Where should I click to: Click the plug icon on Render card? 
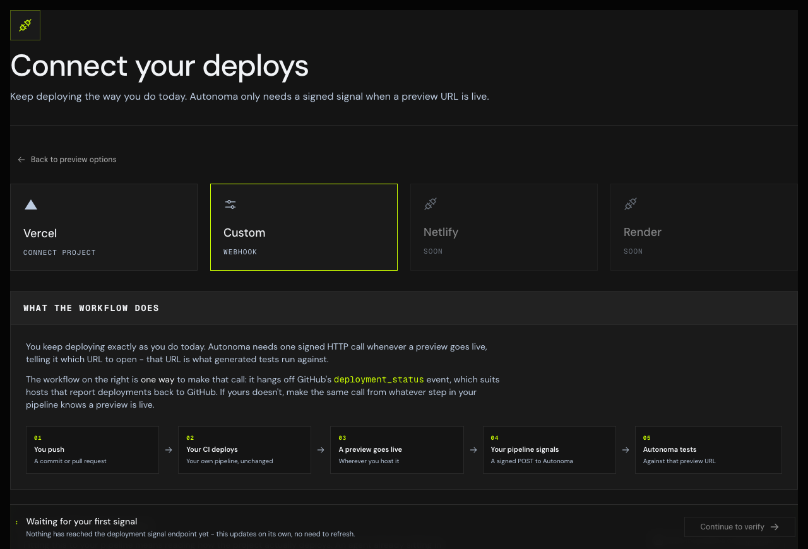tap(631, 204)
